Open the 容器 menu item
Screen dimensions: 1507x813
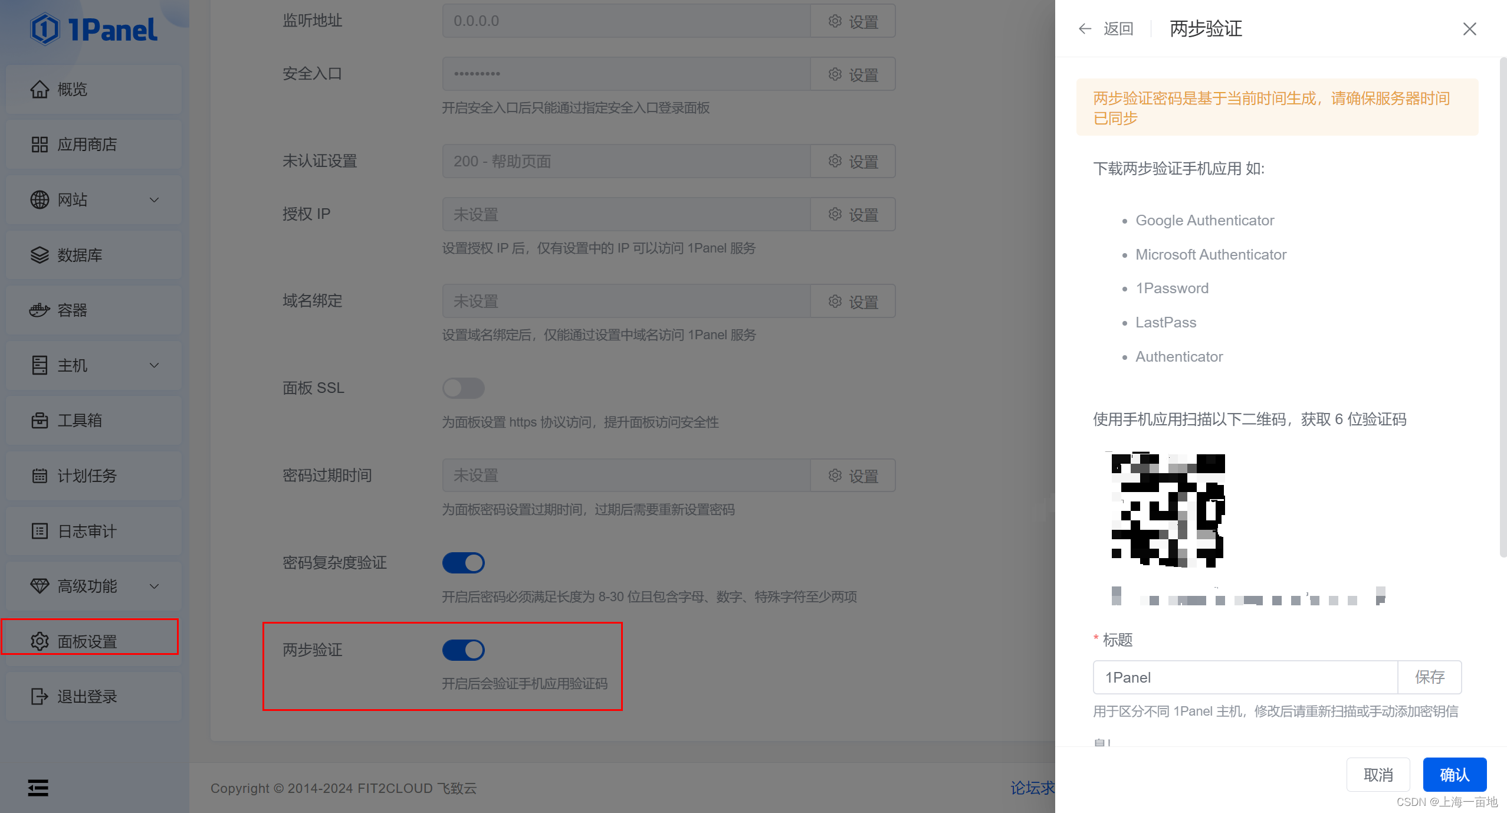click(94, 310)
